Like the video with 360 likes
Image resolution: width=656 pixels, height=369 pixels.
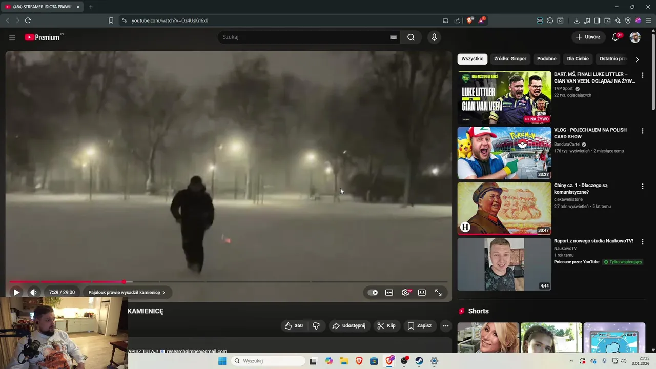[294, 326]
